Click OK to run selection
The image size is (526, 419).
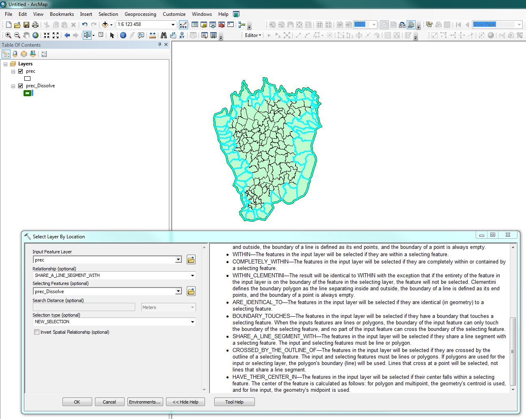(x=77, y=402)
